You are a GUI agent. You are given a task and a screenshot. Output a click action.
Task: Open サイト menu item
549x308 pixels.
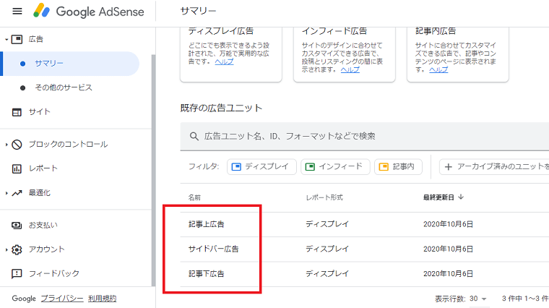[x=39, y=112]
